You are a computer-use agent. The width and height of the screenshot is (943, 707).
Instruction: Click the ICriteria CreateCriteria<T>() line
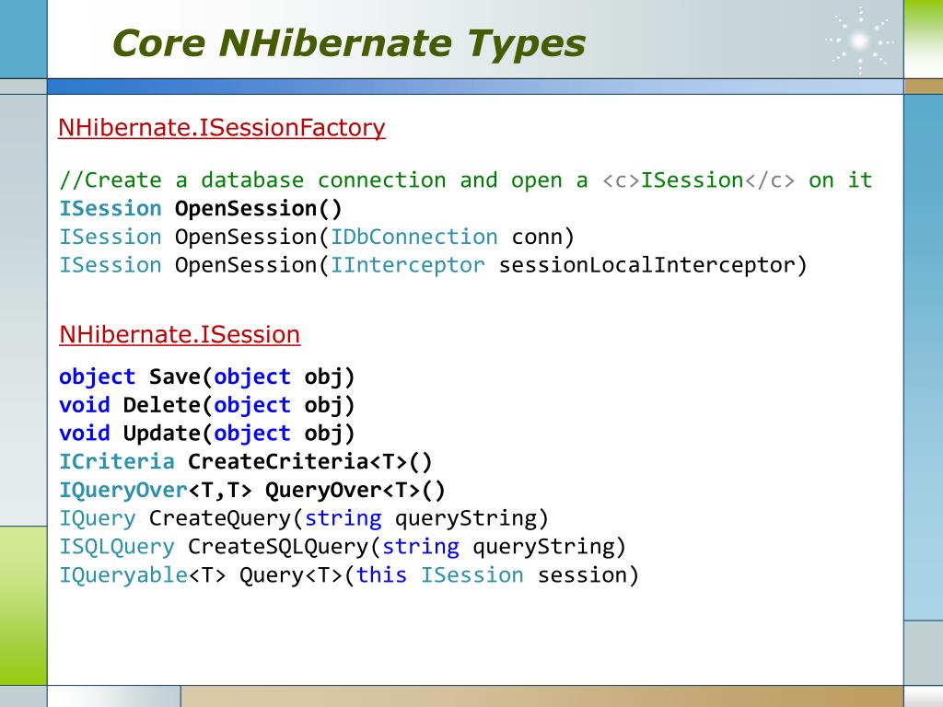click(x=245, y=462)
